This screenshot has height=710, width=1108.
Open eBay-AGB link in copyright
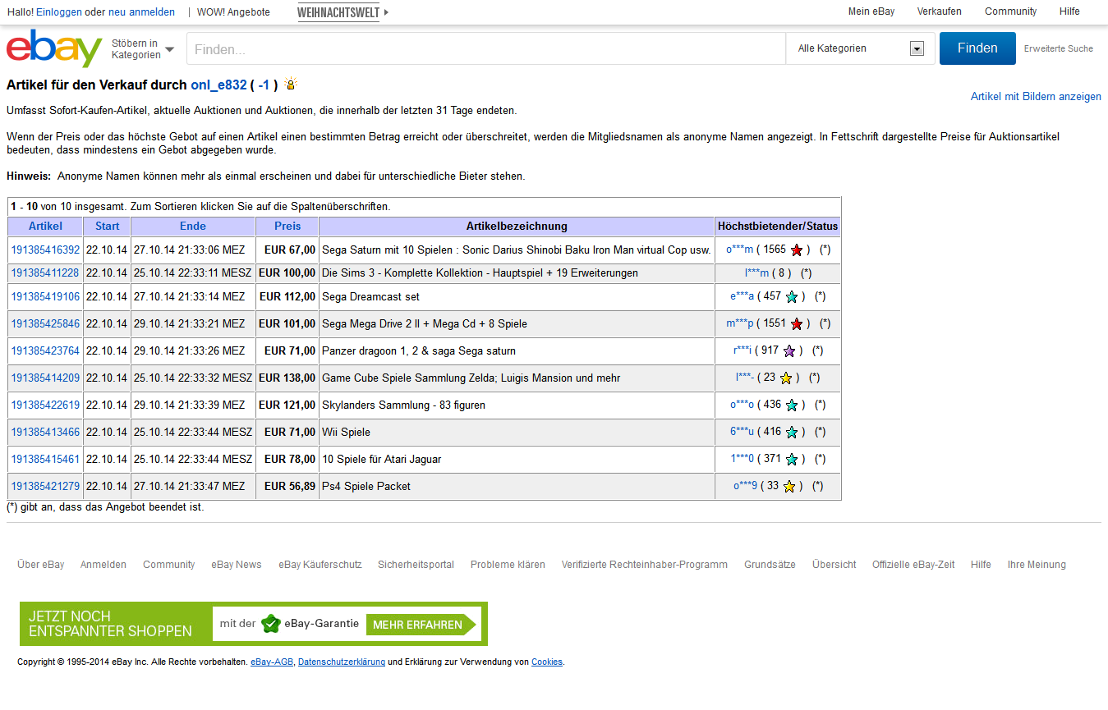(272, 662)
